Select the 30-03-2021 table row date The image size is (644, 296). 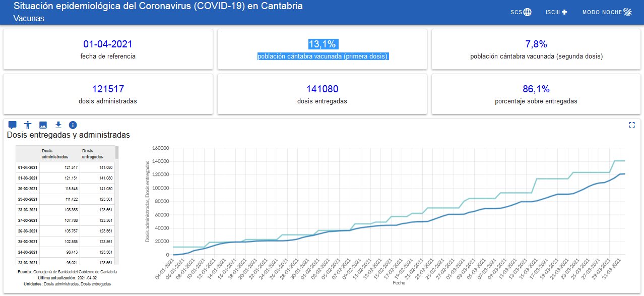point(28,189)
